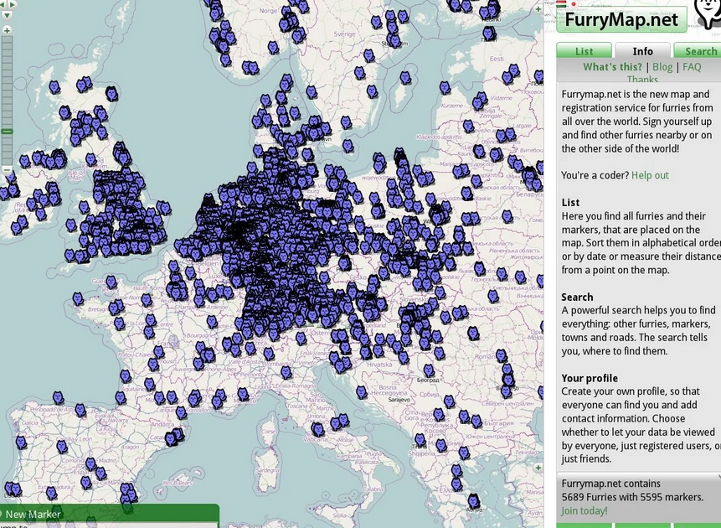The image size is (721, 528).
Task: Open the Thanks link
Action: [642, 80]
